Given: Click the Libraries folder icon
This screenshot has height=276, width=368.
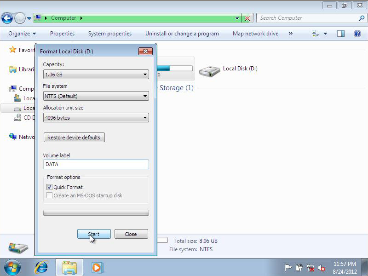Looking at the screenshot, I should [x=13, y=69].
